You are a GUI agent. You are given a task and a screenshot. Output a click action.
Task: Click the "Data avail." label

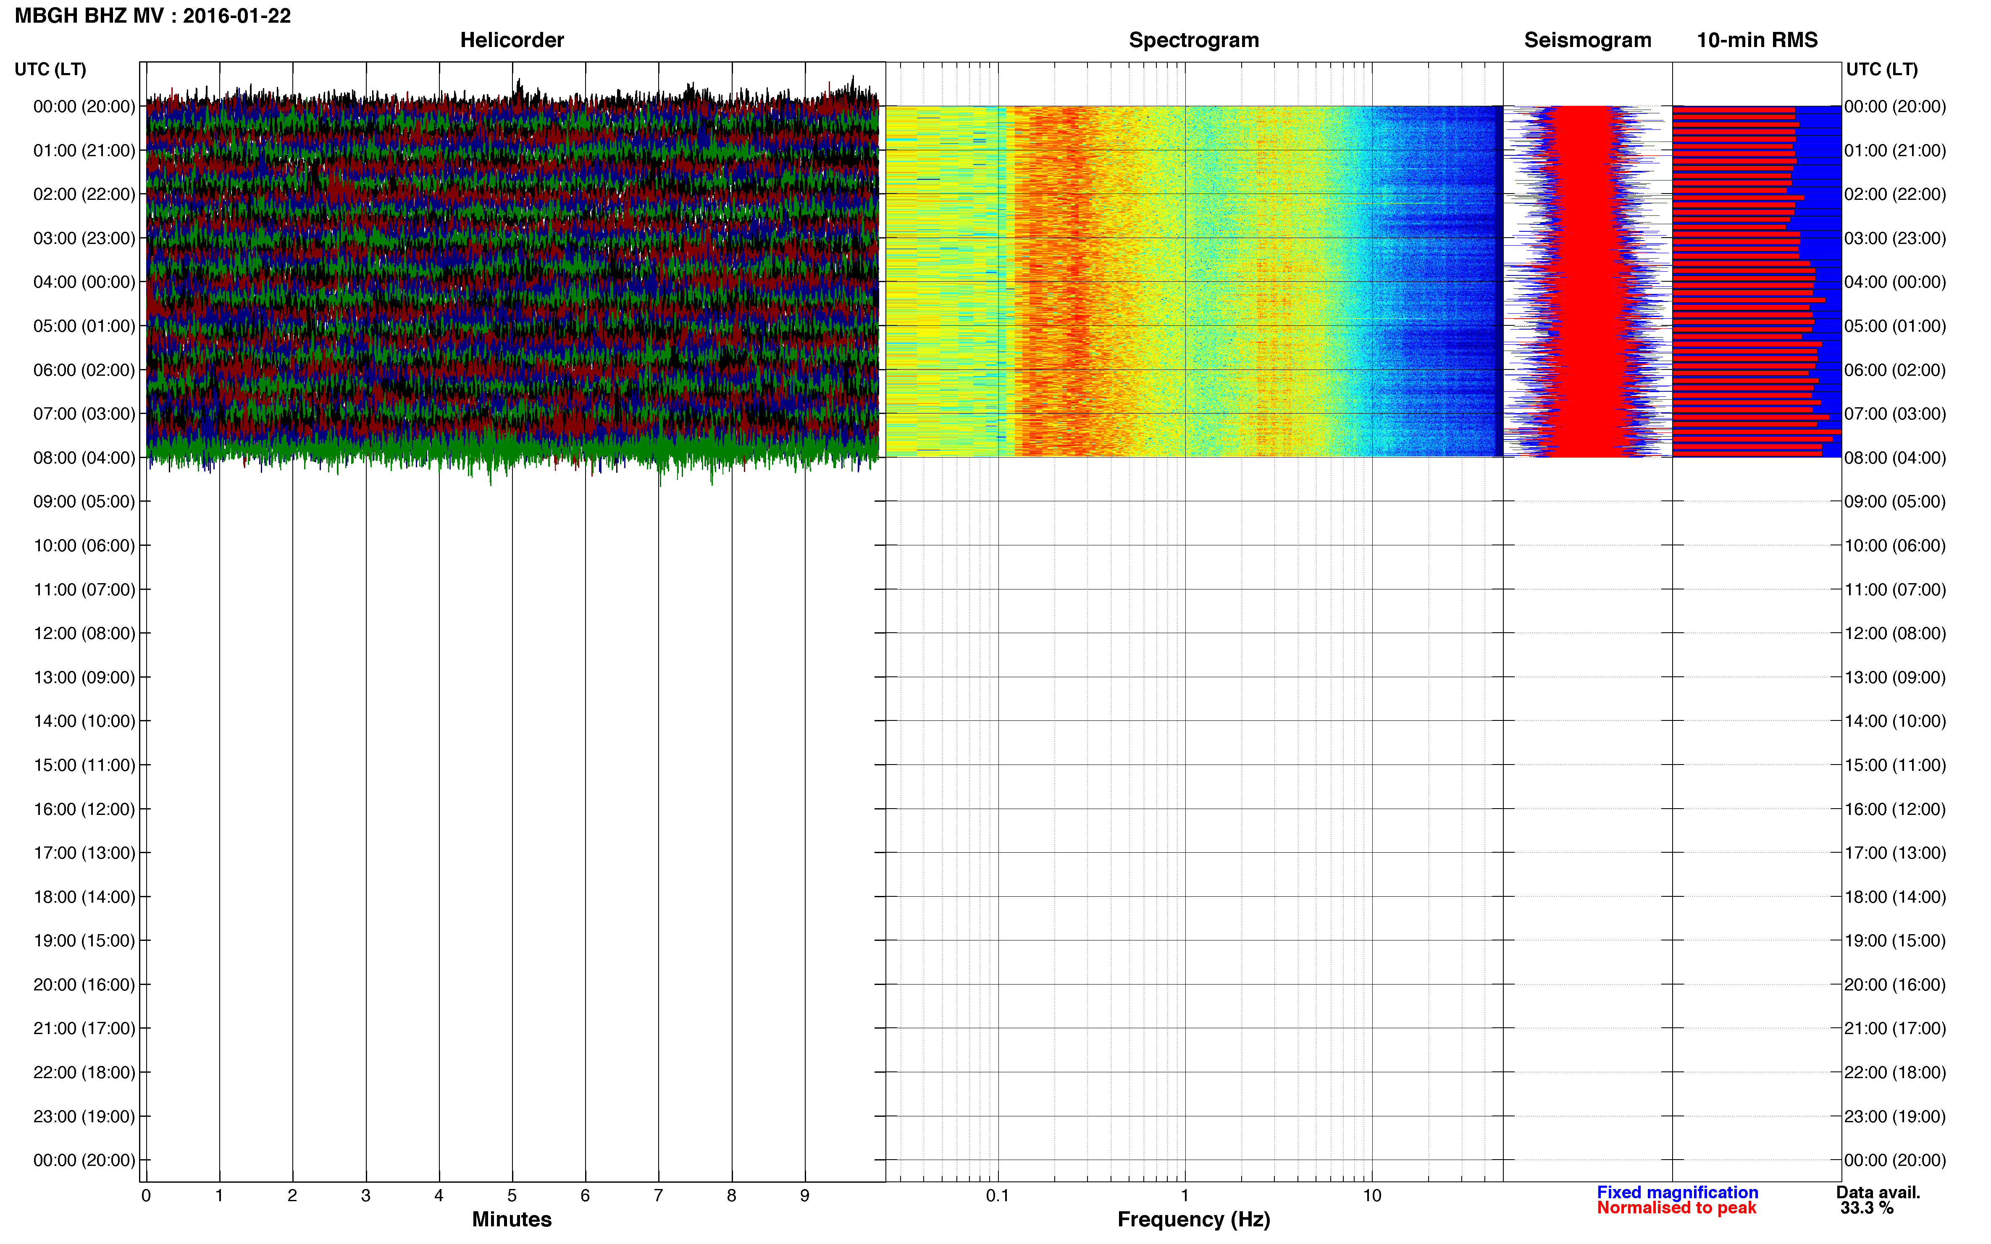(1878, 1192)
